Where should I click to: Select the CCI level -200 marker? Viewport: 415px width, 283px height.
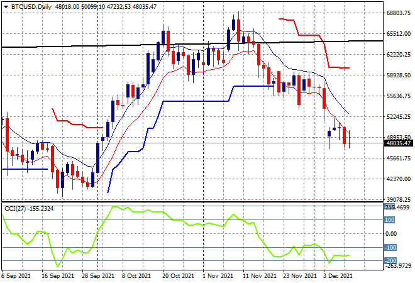390,261
